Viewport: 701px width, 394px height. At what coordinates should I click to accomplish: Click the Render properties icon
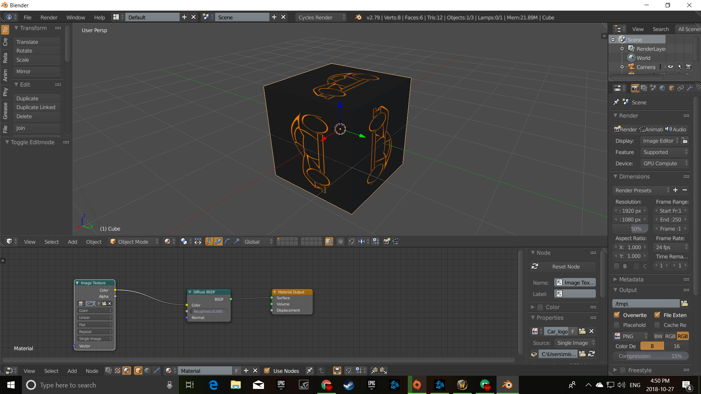(635, 88)
